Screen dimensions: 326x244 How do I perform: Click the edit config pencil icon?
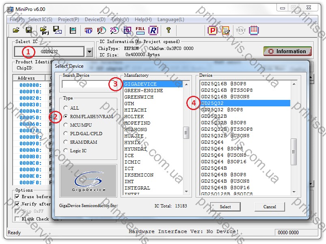click(226, 30)
